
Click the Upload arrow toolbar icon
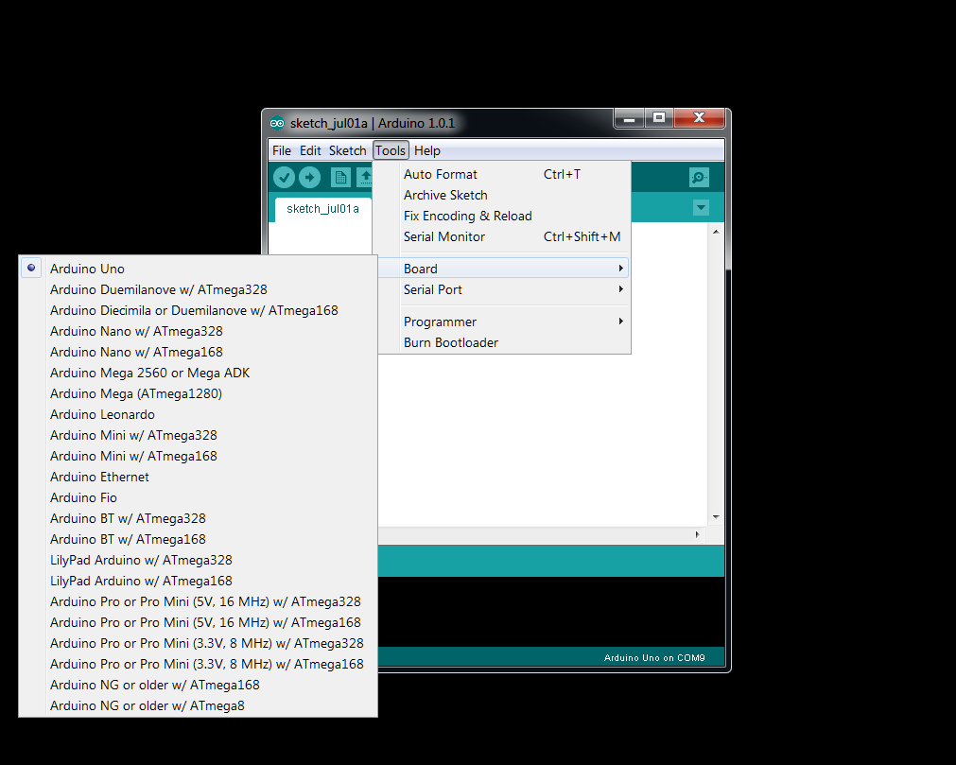coord(310,178)
